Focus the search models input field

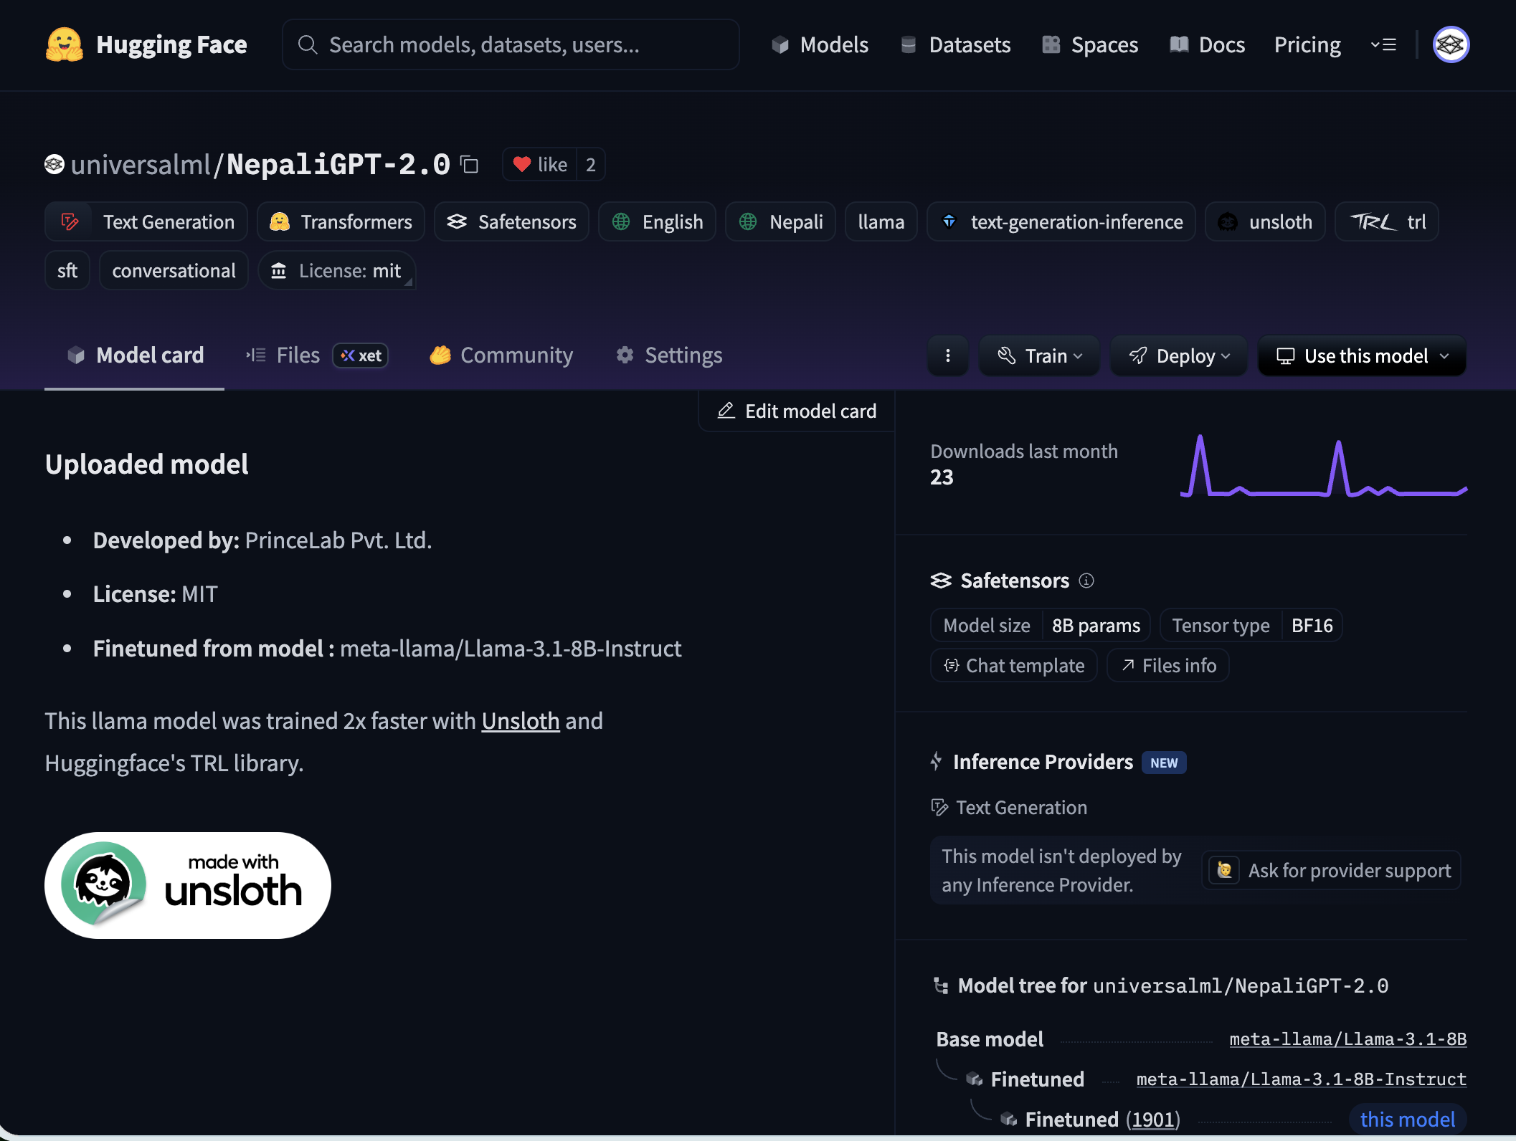point(511,44)
